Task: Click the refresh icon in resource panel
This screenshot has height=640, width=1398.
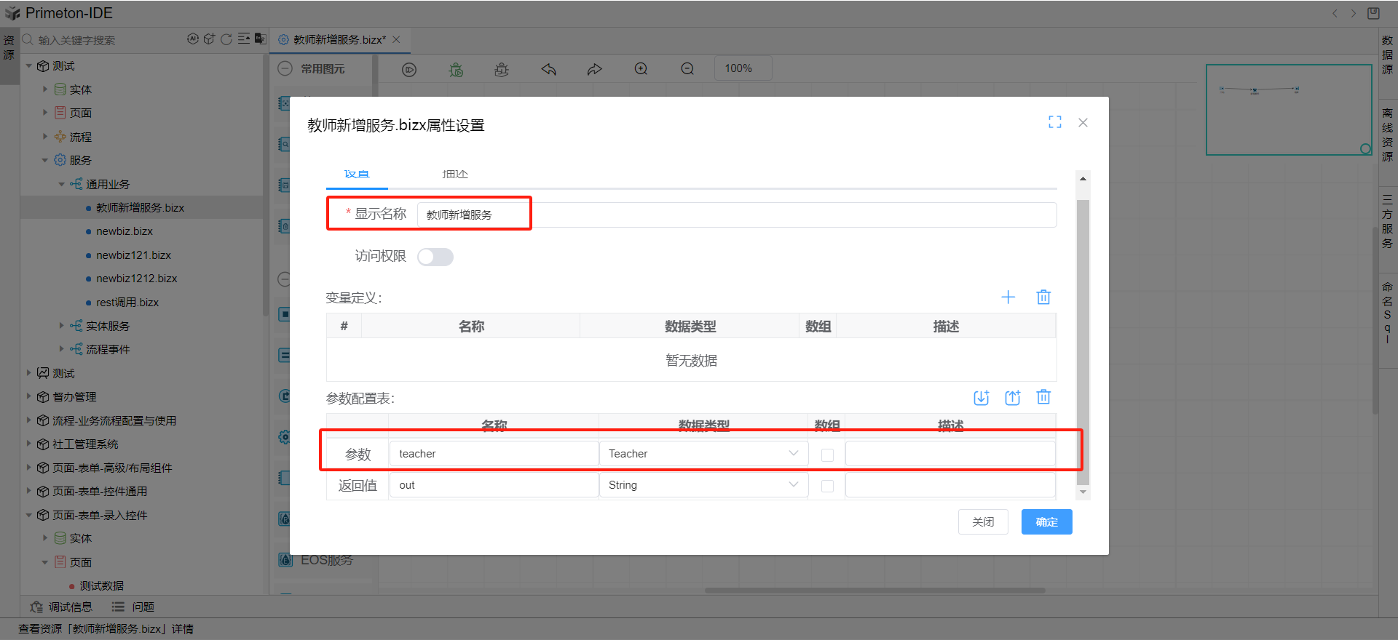Action: tap(226, 39)
